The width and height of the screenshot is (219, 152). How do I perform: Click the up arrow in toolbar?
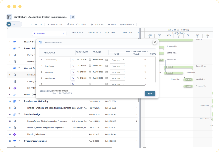point(36,24)
